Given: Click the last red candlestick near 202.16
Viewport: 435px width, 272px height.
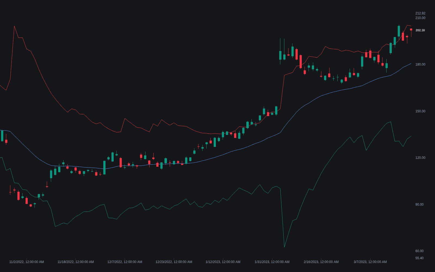Looking at the screenshot, I should pyautogui.click(x=411, y=30).
